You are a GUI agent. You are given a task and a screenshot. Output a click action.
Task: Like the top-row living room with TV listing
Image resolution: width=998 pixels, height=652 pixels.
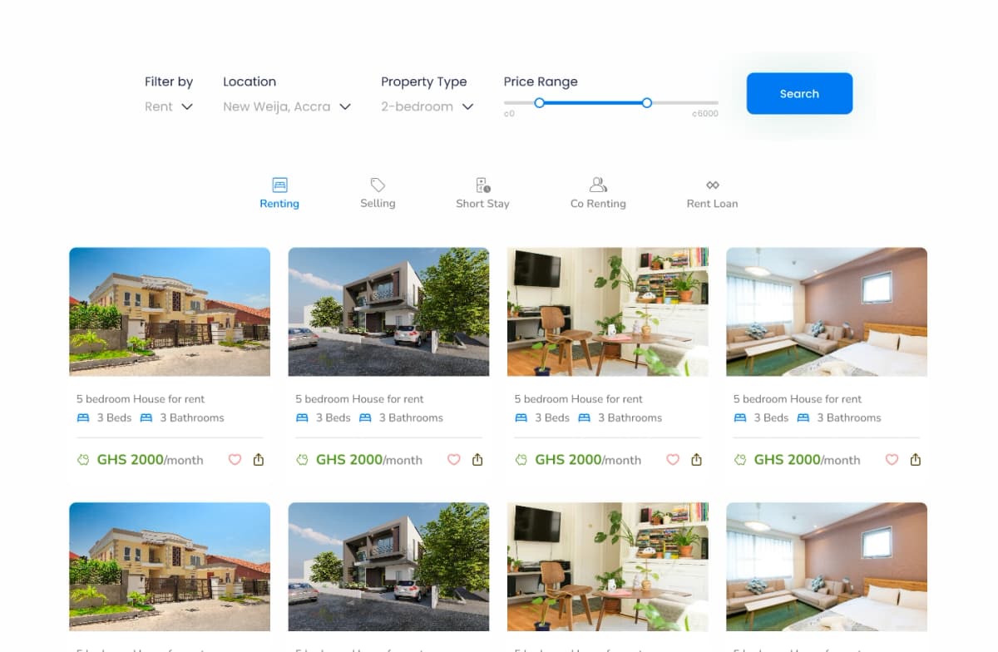(673, 459)
